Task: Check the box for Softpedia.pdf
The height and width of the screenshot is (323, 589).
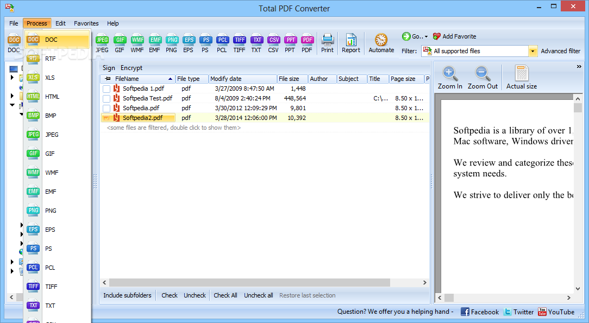Action: [106, 109]
